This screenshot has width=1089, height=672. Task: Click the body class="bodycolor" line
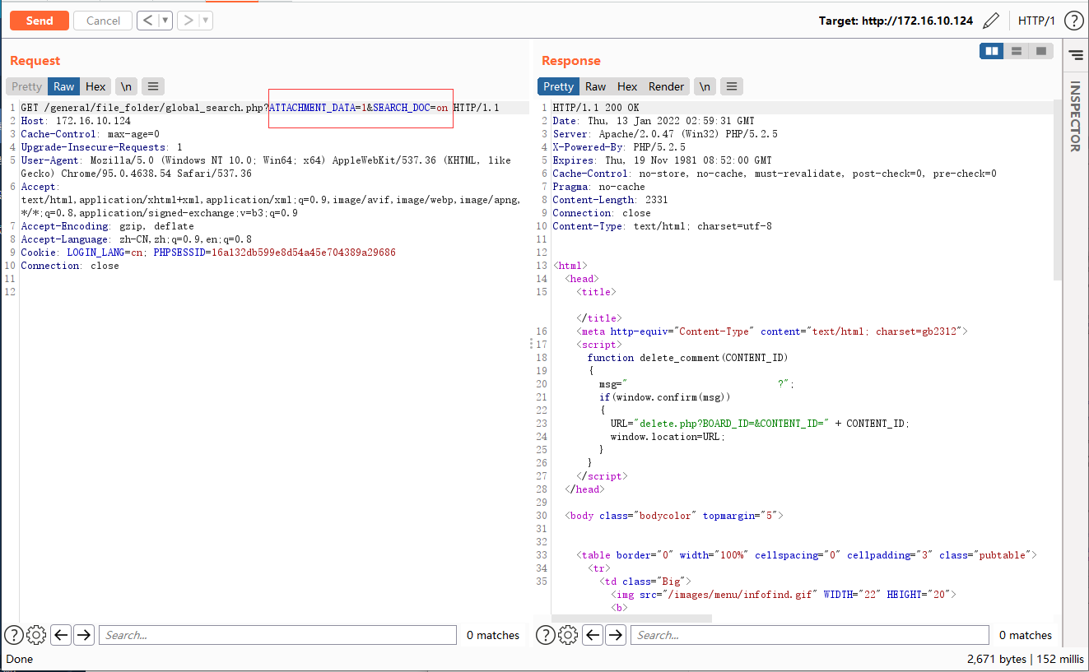click(674, 516)
